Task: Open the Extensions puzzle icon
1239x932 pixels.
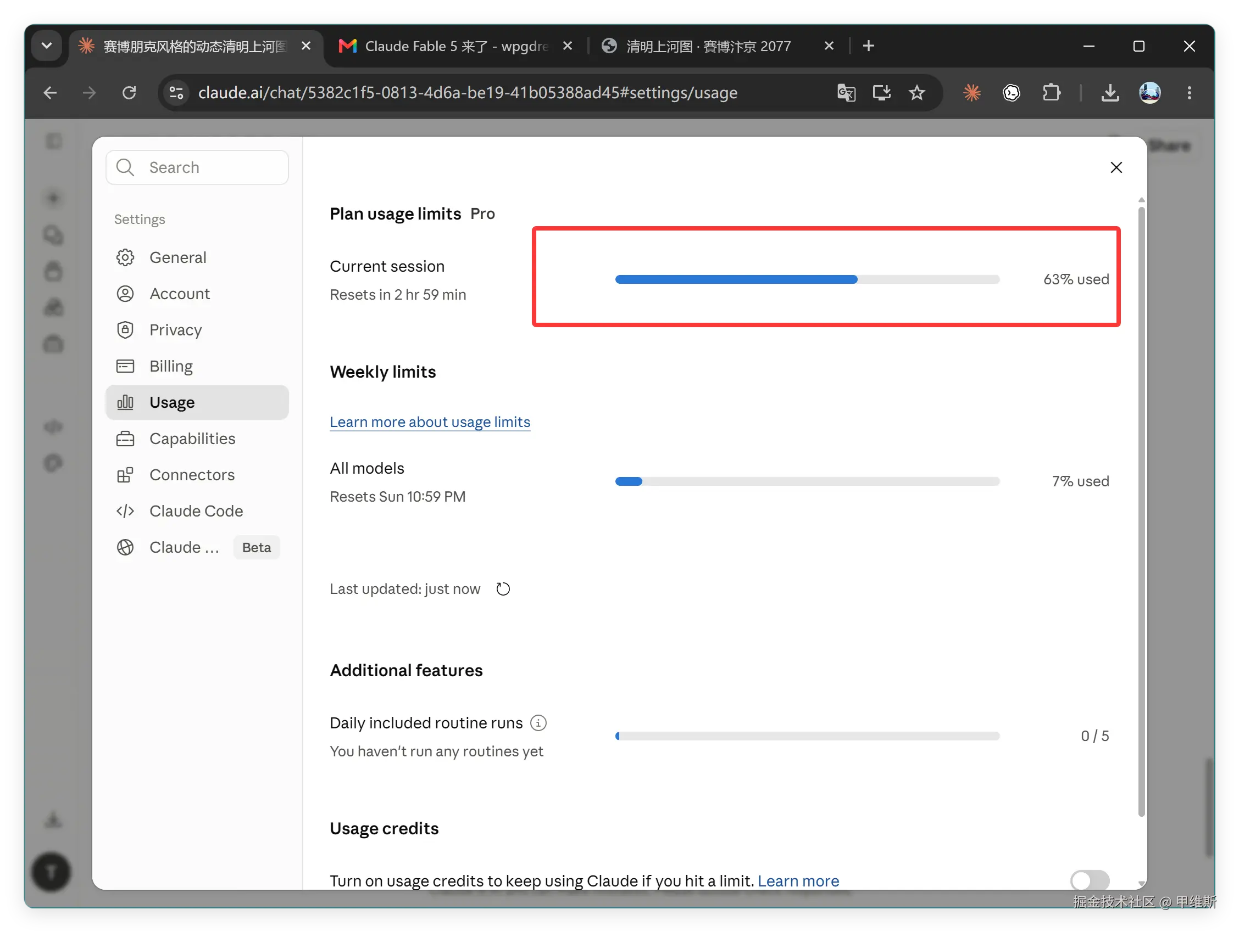Action: pyautogui.click(x=1051, y=93)
